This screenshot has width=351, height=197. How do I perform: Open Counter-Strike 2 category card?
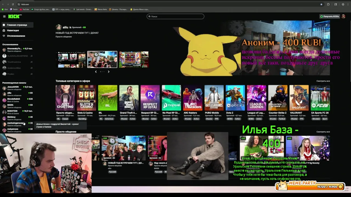click(278, 98)
